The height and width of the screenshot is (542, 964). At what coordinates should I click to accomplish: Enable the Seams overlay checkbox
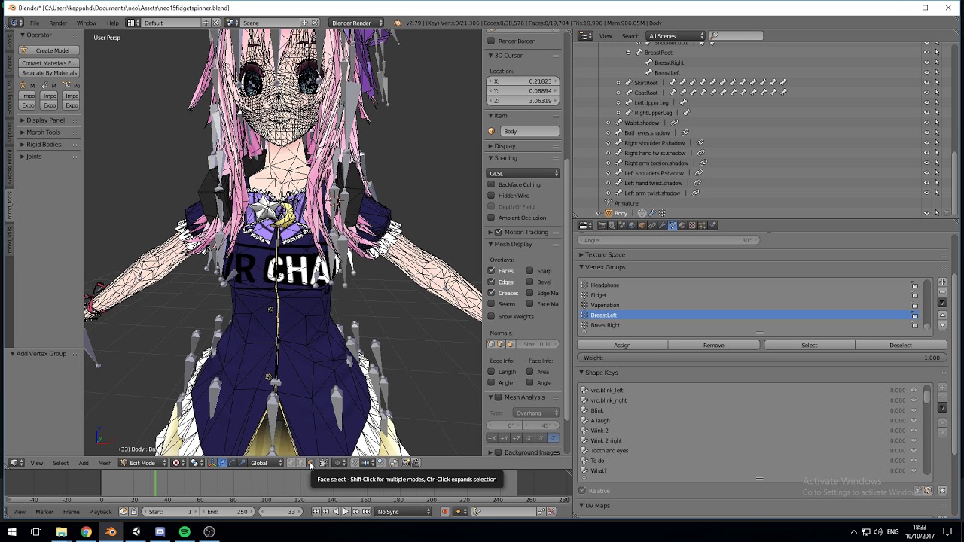[491, 304]
